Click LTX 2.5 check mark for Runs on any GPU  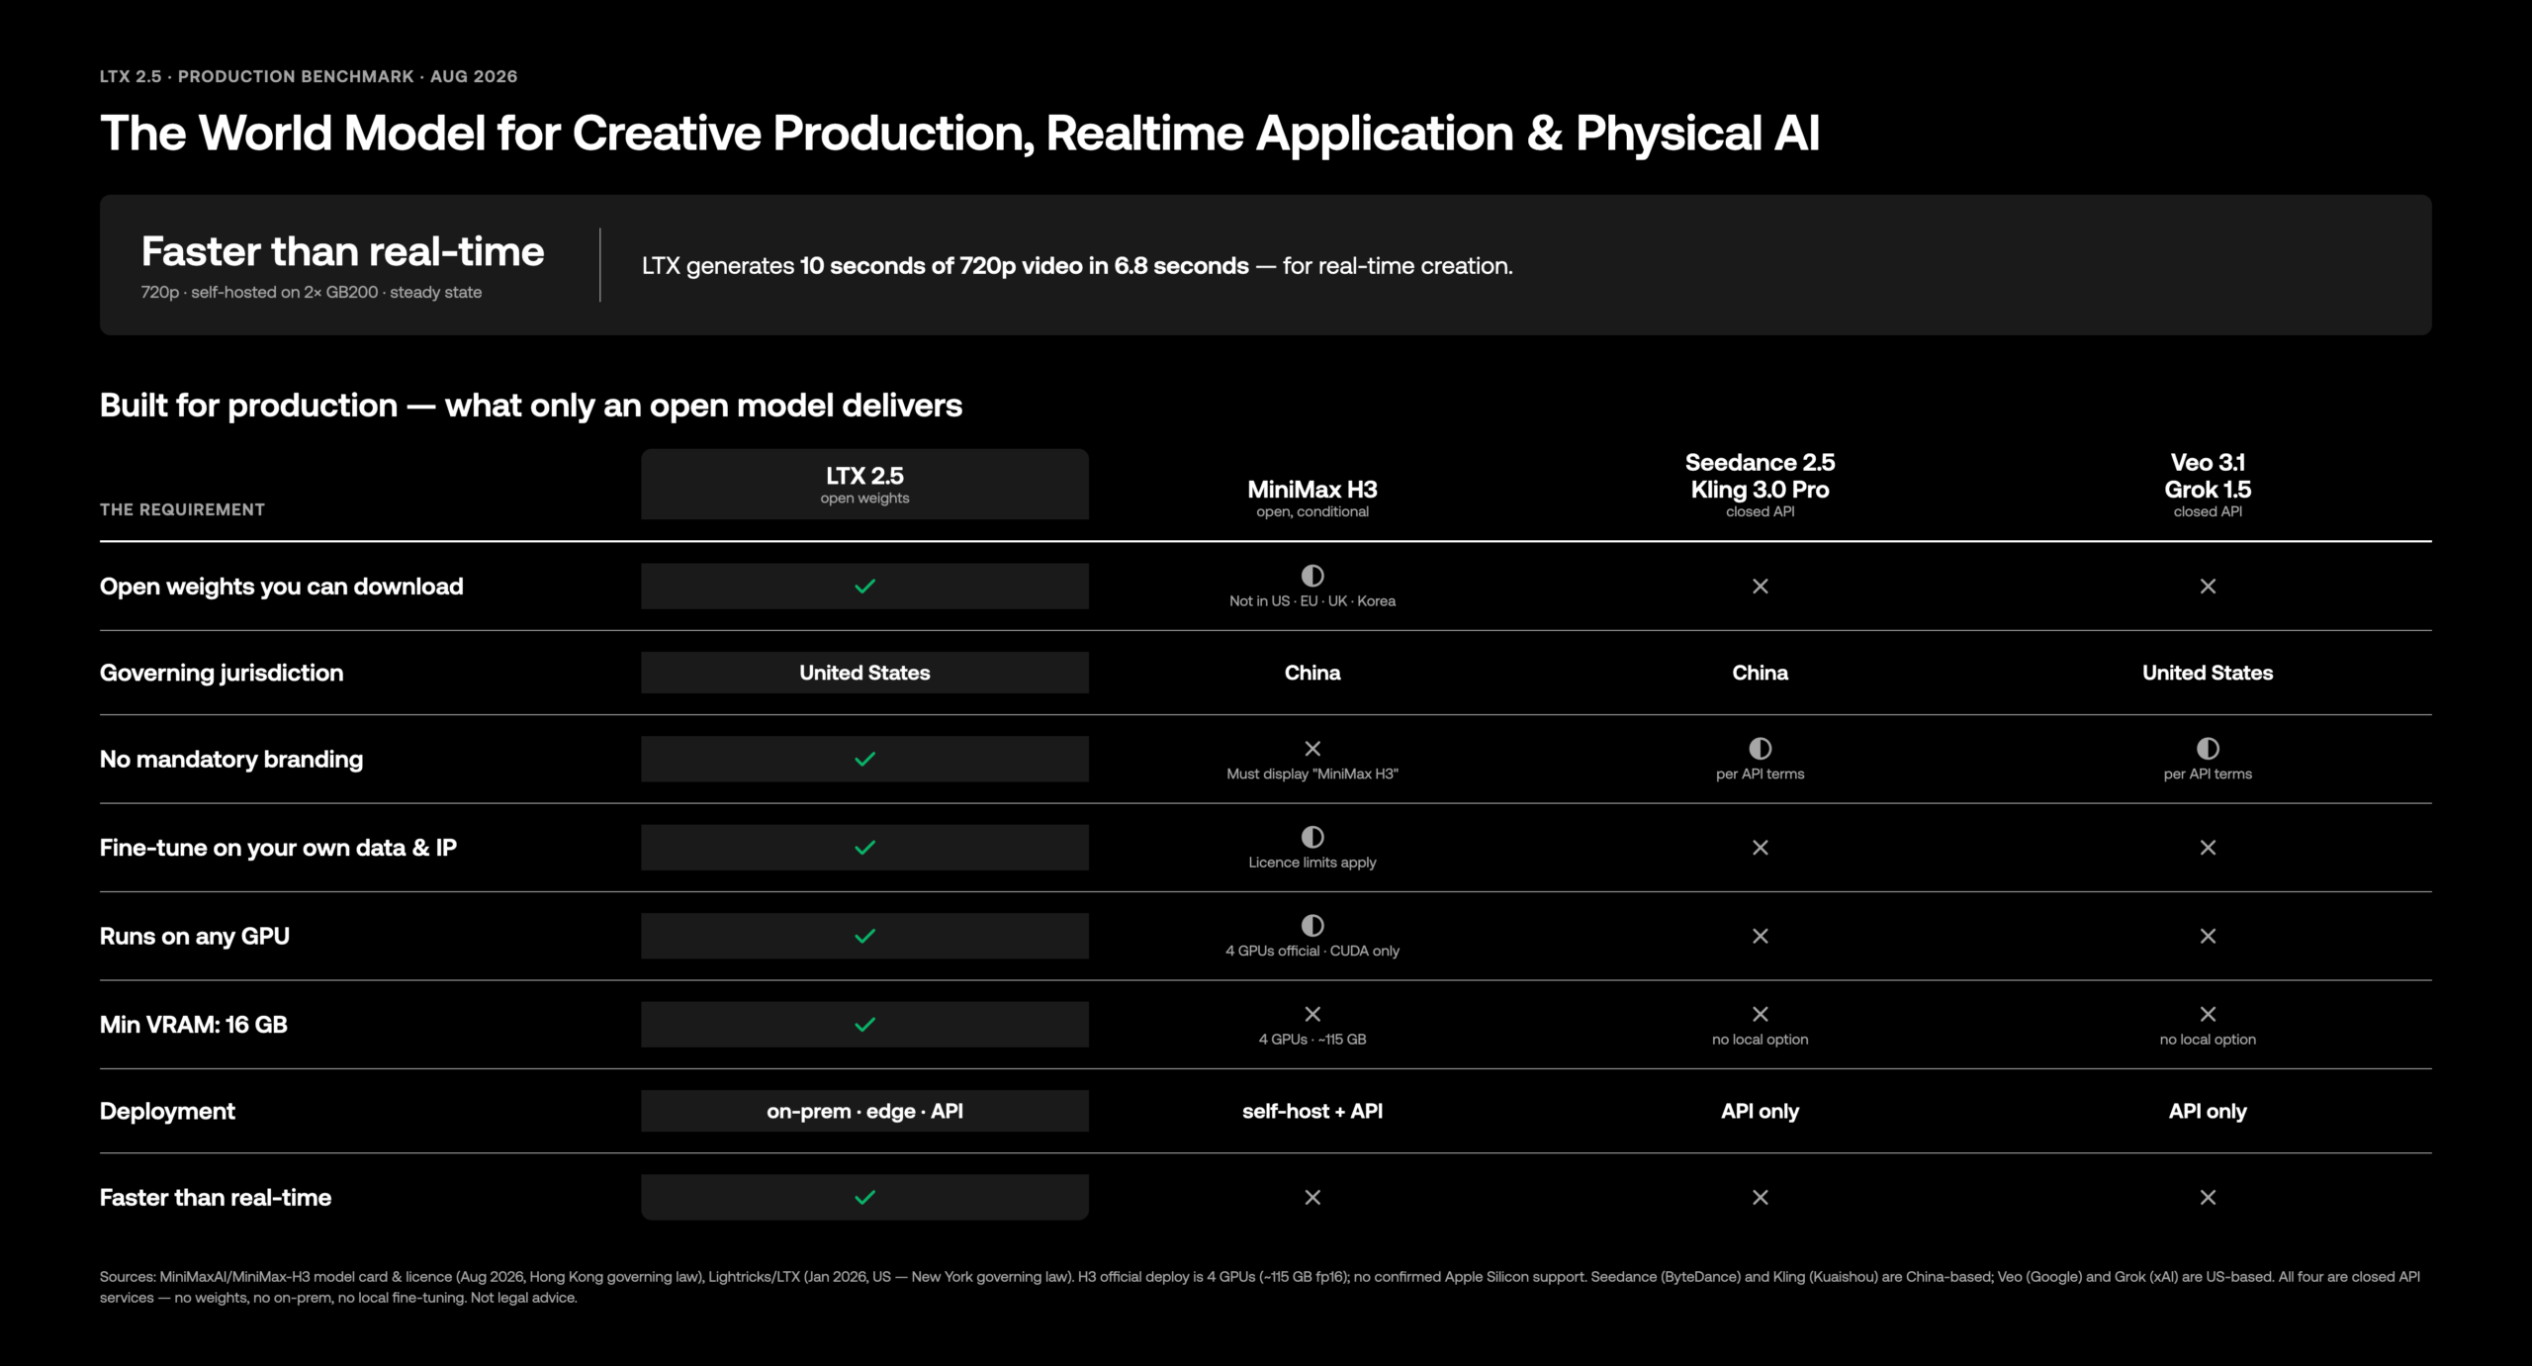point(864,936)
